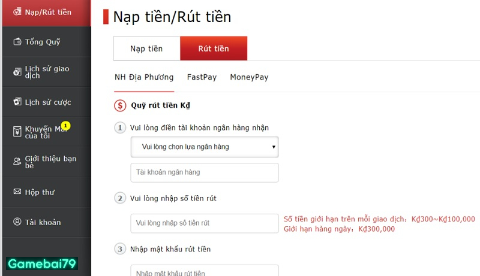
Task: Open the Vui lòng chọn lựa ngân hàng dropdown
Action: (205, 147)
